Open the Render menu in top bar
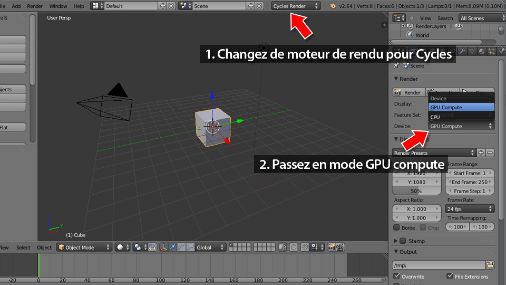This screenshot has width=506, height=285. tap(35, 6)
